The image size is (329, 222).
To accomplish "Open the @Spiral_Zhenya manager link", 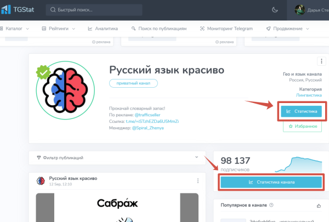I will point(148,128).
